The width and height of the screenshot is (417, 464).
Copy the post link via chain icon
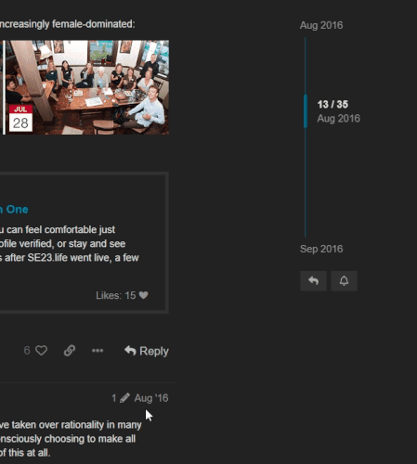click(x=70, y=351)
